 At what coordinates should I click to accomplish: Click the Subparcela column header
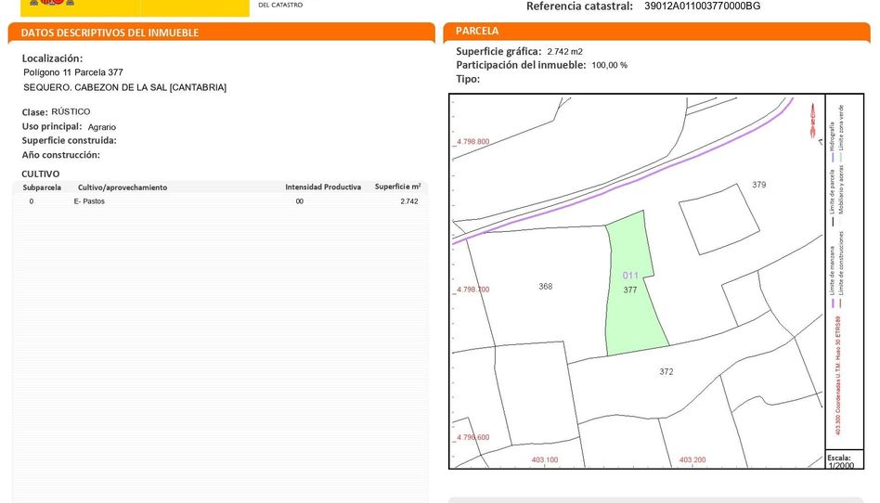[42, 187]
